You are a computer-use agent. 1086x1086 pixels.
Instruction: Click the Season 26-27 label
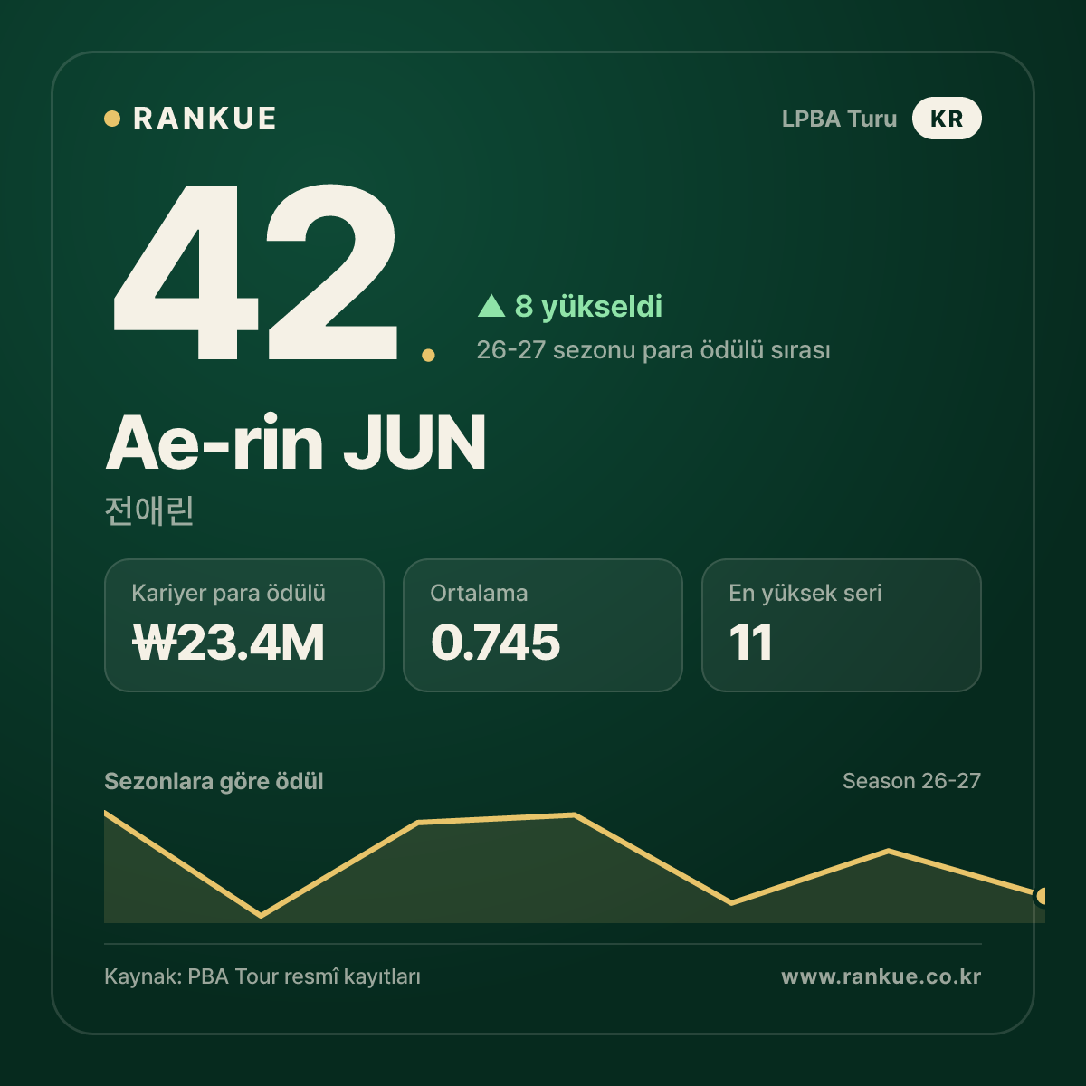click(x=911, y=781)
